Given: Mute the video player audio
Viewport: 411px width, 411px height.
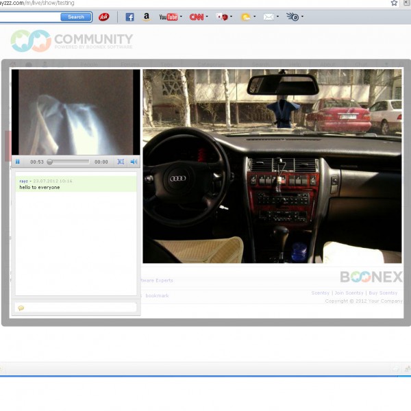Looking at the screenshot, I should tap(134, 162).
